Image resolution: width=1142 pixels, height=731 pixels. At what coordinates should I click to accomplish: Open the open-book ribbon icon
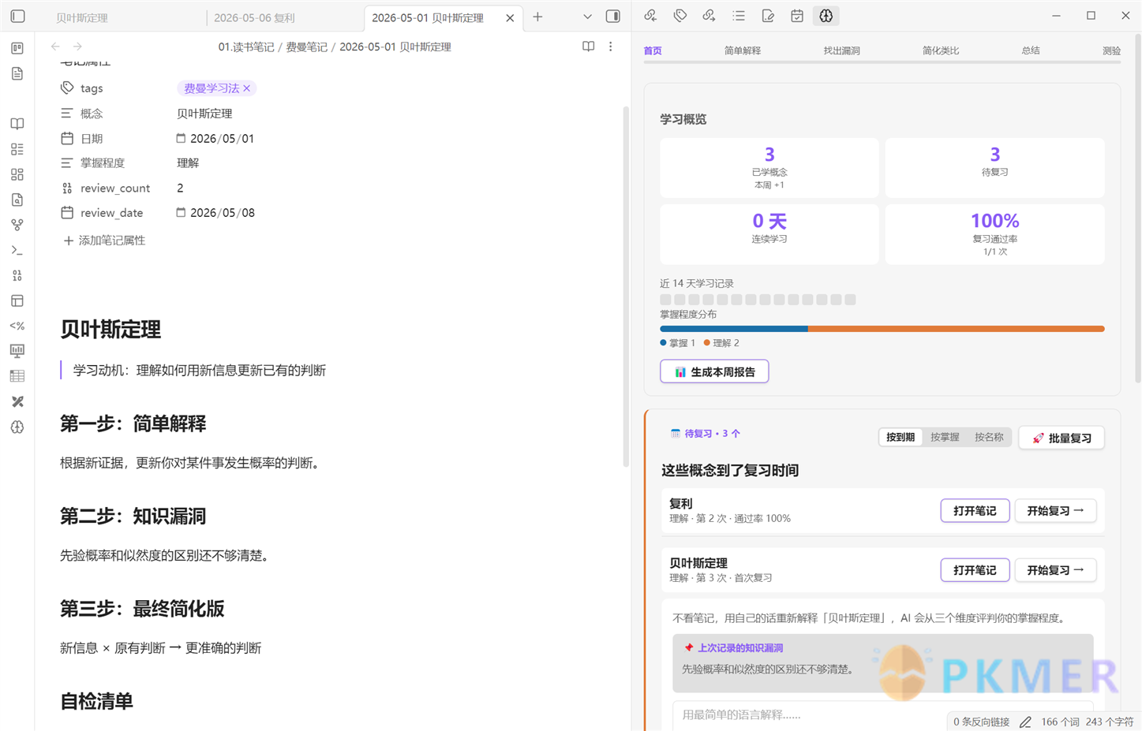[x=17, y=124]
